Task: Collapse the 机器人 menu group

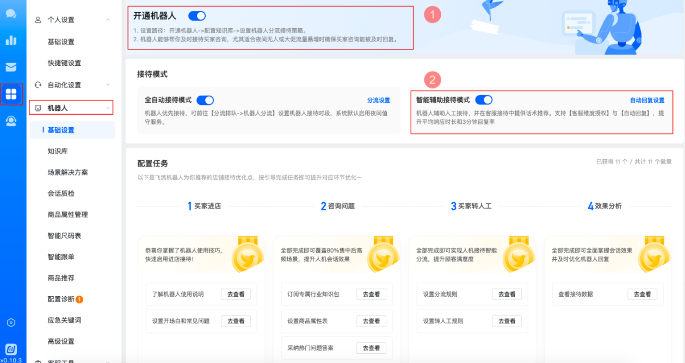Action: pos(108,108)
